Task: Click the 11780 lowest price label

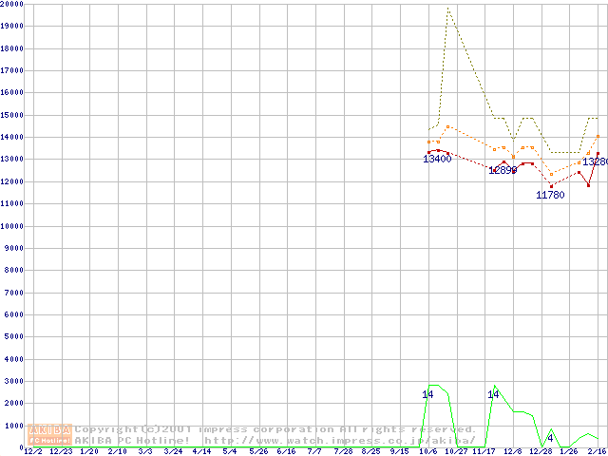Action: point(551,195)
